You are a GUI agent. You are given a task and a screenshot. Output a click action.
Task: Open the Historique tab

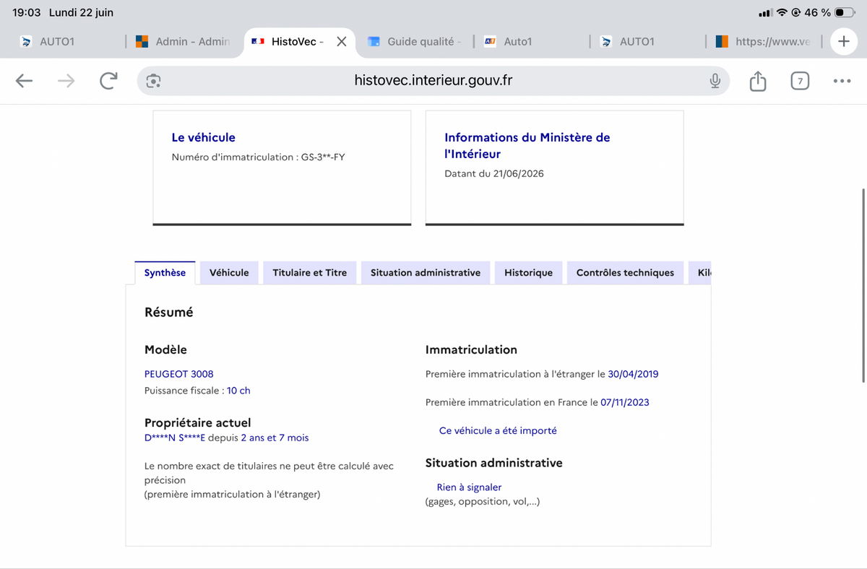(528, 273)
